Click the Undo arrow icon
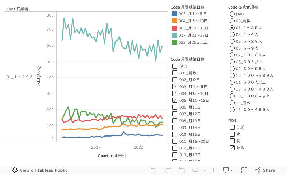The image size is (287, 175). (154, 170)
